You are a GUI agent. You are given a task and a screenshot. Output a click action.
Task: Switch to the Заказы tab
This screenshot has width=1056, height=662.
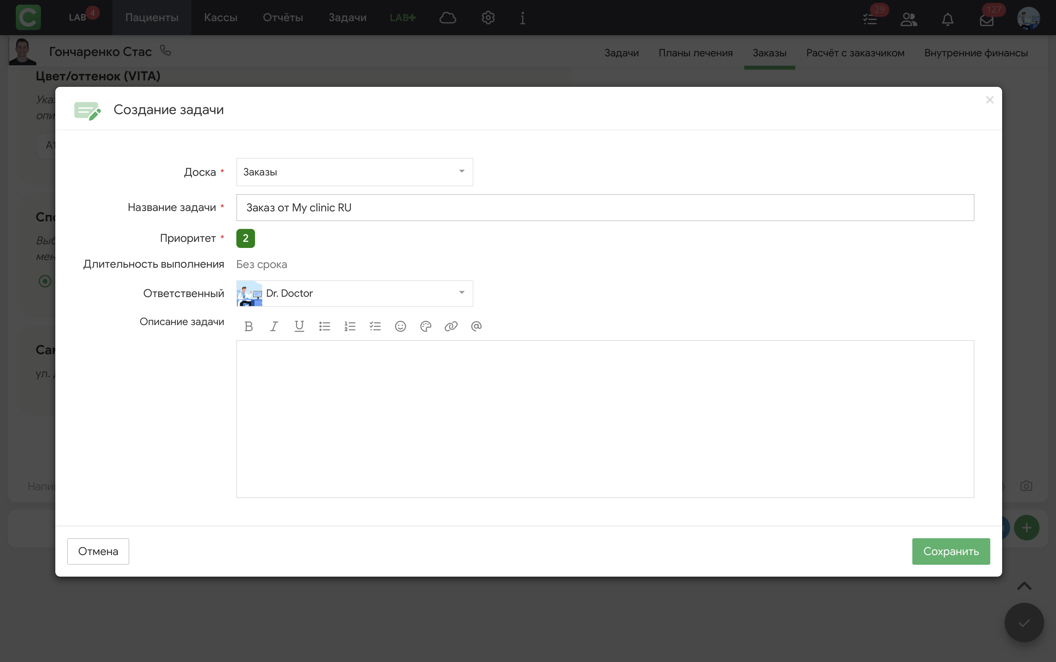click(769, 53)
